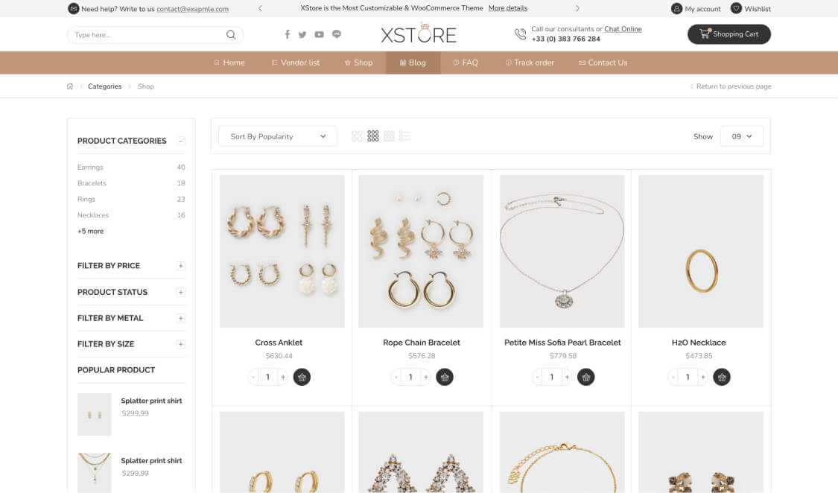Switch to two-column grid view
This screenshot has height=493, width=838.
pos(357,136)
